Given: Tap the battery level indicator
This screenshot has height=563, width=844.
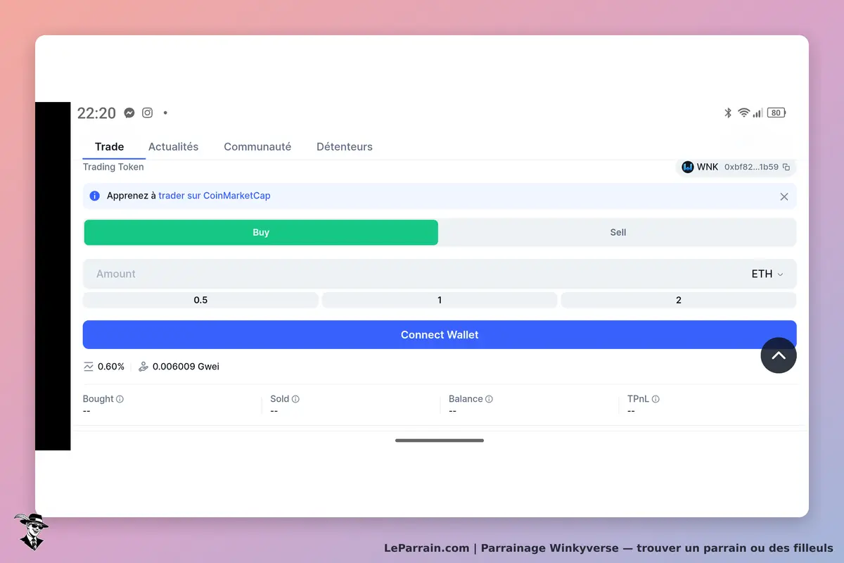Looking at the screenshot, I should (x=776, y=113).
